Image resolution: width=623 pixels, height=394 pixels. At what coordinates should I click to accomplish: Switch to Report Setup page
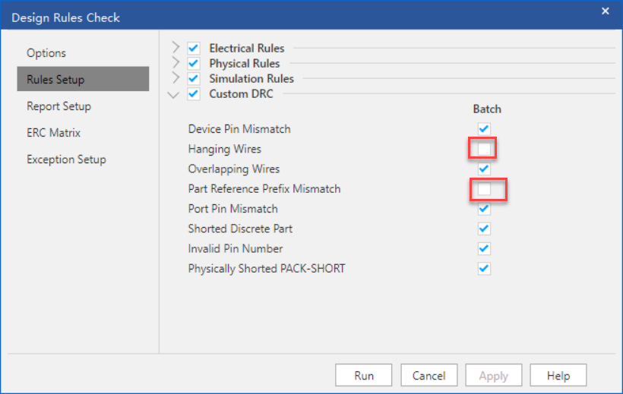(59, 106)
